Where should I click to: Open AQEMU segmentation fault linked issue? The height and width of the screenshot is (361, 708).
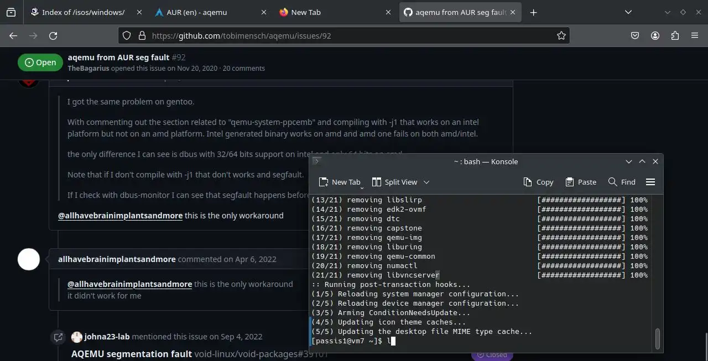coord(132,353)
